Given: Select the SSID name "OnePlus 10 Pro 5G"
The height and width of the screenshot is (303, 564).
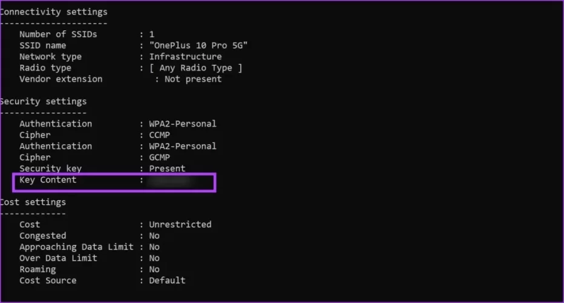Looking at the screenshot, I should [198, 45].
